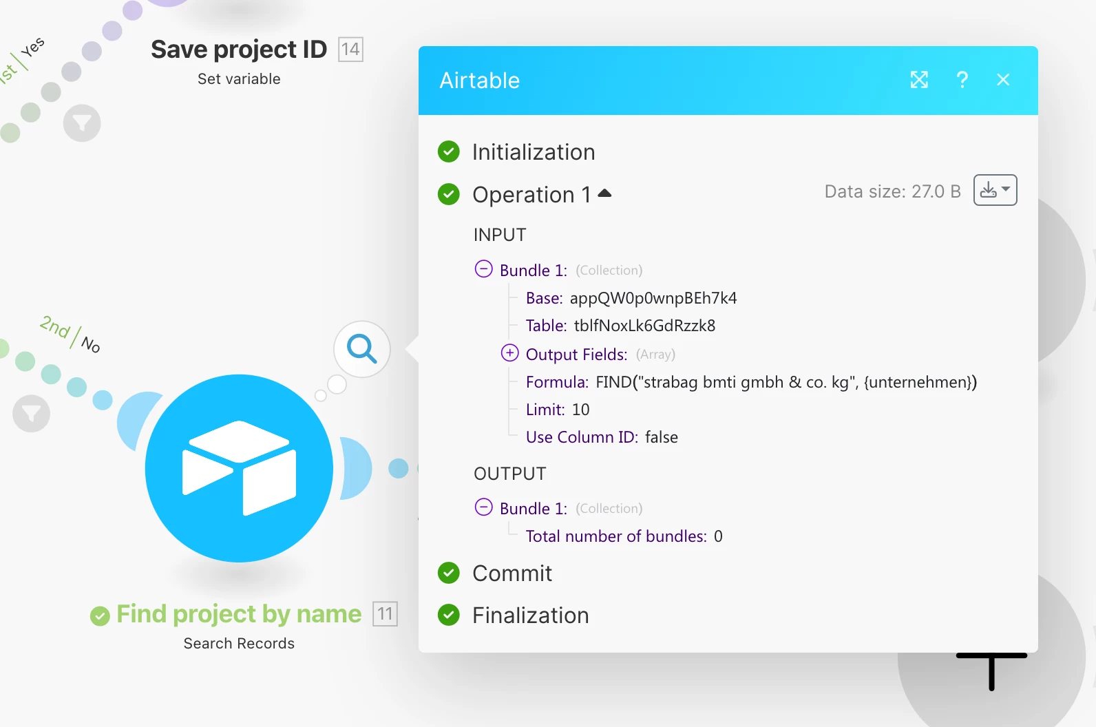The width and height of the screenshot is (1096, 727).
Task: Open the filter on the 2nd/No route
Action: 31,414
